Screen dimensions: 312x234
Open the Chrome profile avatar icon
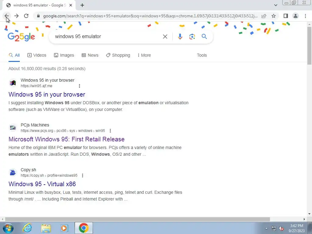click(296, 16)
